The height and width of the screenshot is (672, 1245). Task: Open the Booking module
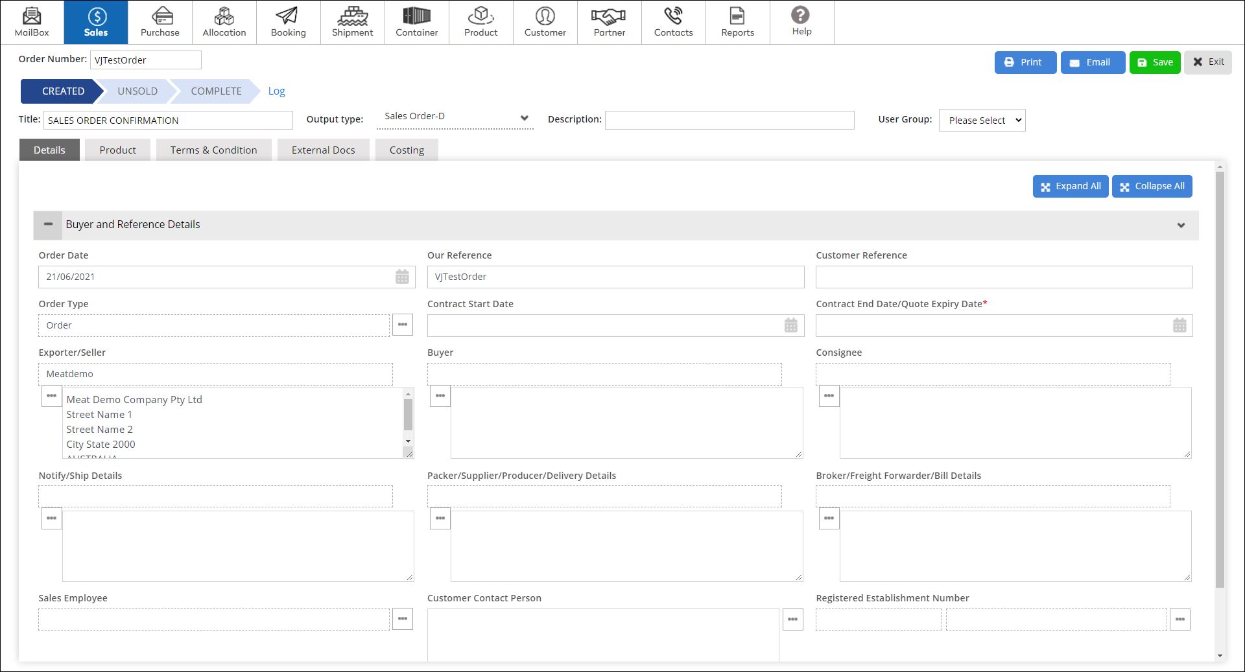click(289, 22)
